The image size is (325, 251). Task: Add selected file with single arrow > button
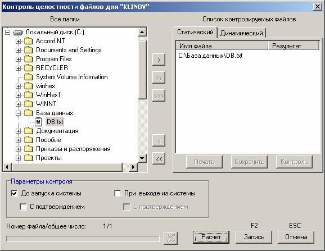point(159,60)
